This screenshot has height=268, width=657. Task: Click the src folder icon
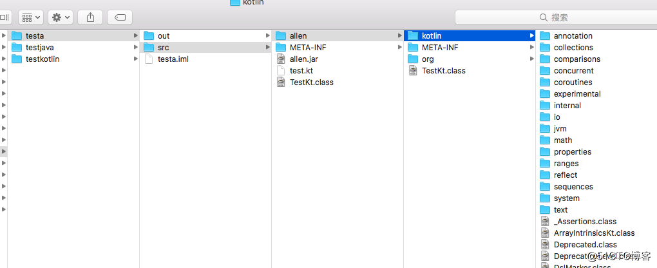coord(149,48)
